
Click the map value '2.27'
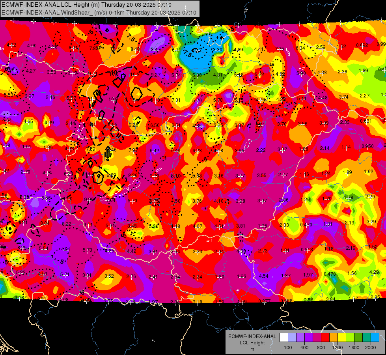[365, 95]
